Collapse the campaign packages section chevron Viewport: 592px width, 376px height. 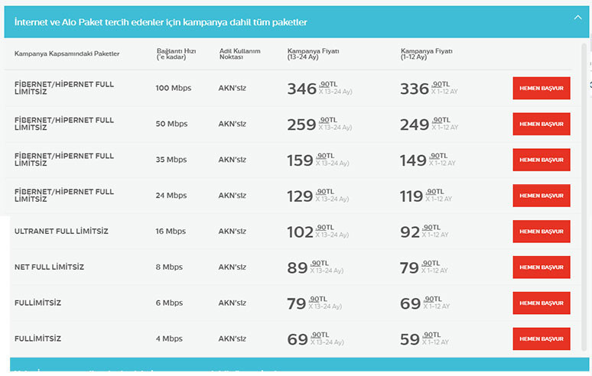point(577,17)
